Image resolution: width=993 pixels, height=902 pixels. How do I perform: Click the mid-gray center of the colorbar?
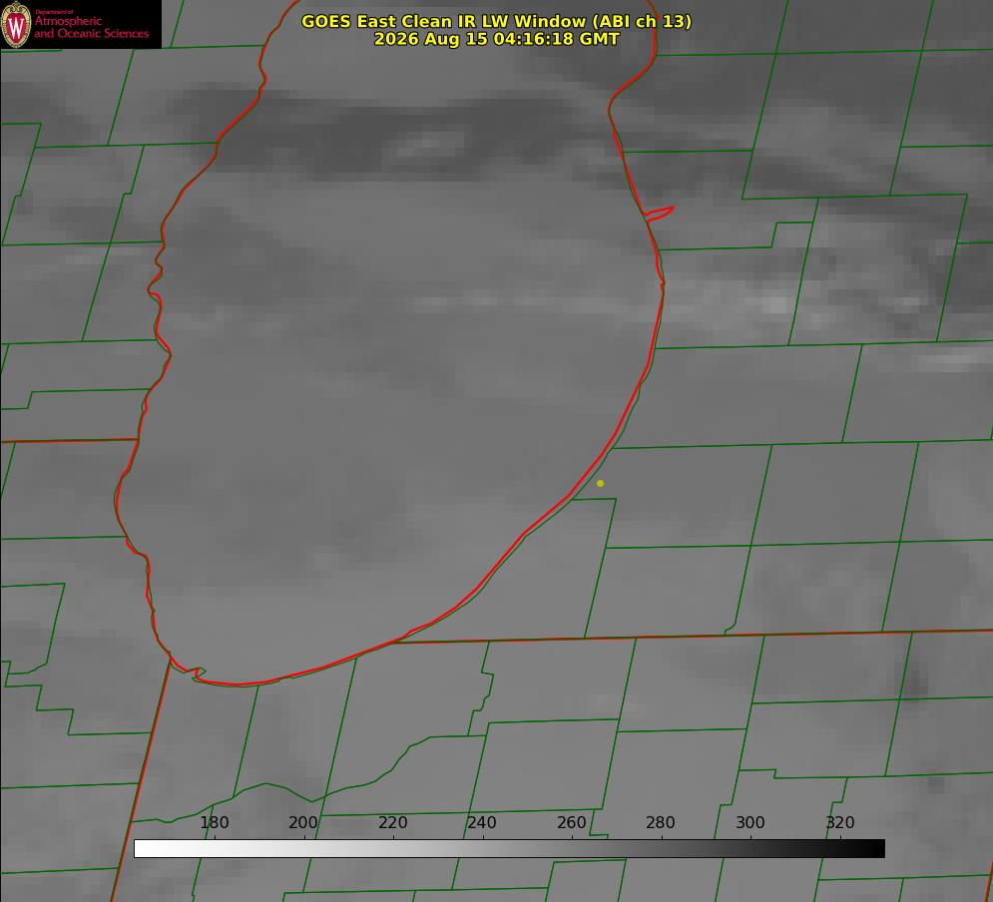tap(509, 849)
